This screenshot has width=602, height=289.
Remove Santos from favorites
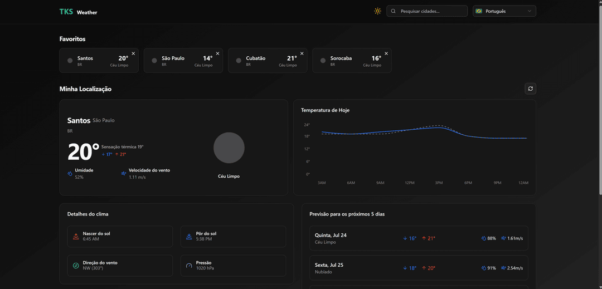(x=133, y=53)
